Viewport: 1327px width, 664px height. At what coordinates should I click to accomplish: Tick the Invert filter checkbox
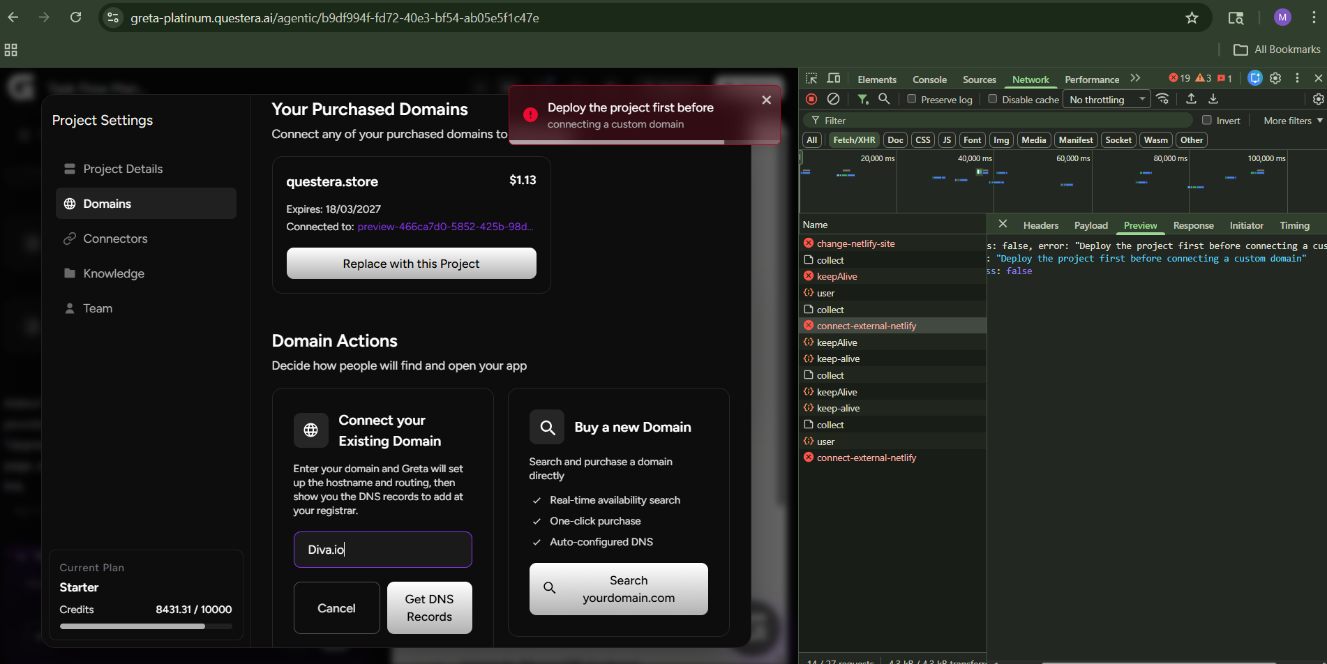[1207, 120]
